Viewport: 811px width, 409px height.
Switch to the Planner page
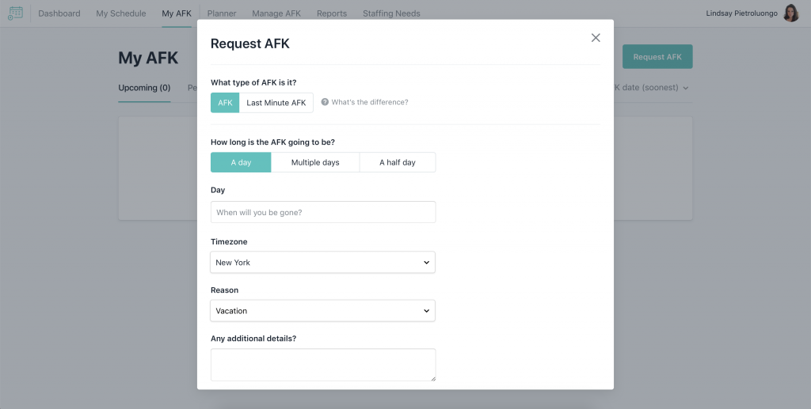click(x=222, y=13)
